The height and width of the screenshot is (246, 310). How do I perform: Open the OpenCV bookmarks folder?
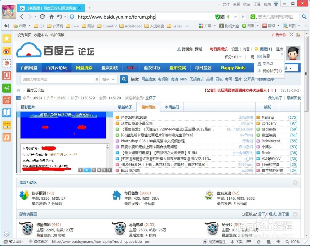coord(107,26)
